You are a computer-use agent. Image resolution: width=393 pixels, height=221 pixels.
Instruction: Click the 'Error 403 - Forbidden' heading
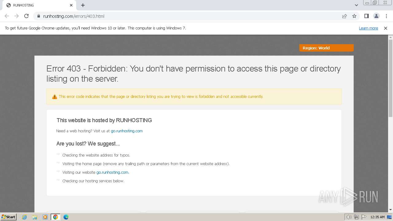[194, 74]
